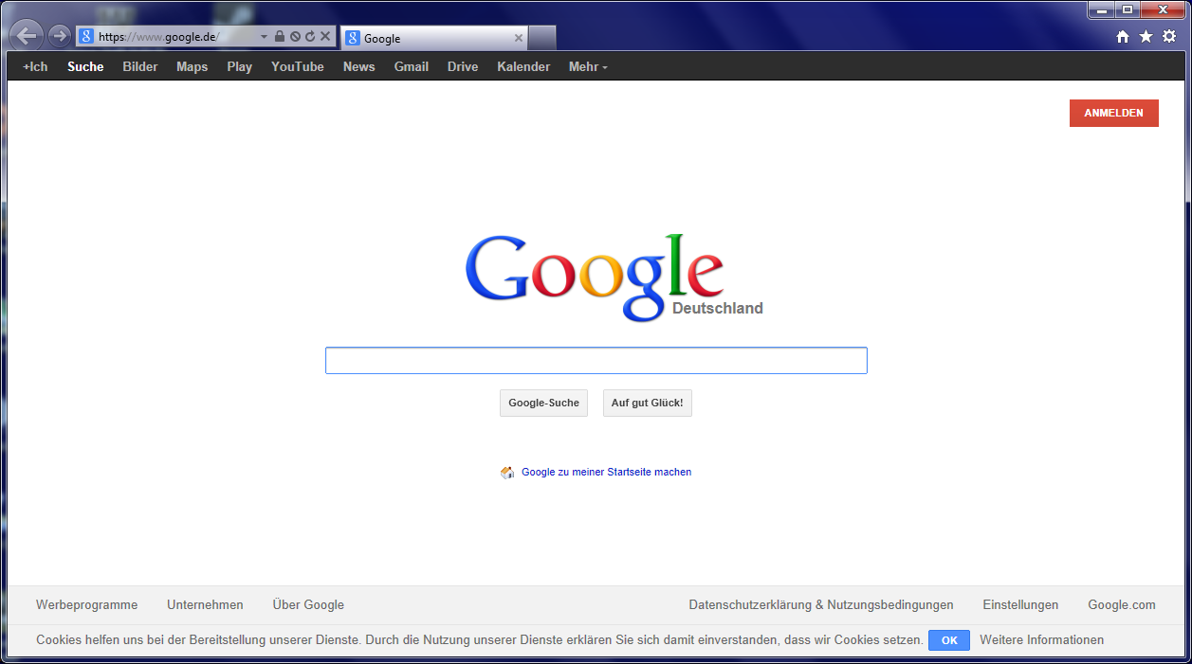Screen dimensions: 1192x664
Task: Click the address bar URL text
Action: point(159,37)
